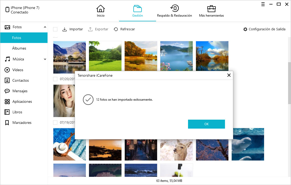Select the orange sunset silhouette photo
This screenshot has width=291, height=185.
(x=105, y=150)
